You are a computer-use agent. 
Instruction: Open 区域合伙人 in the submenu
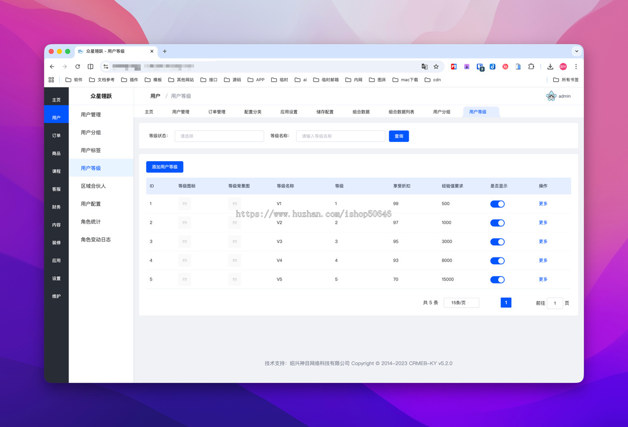101,186
